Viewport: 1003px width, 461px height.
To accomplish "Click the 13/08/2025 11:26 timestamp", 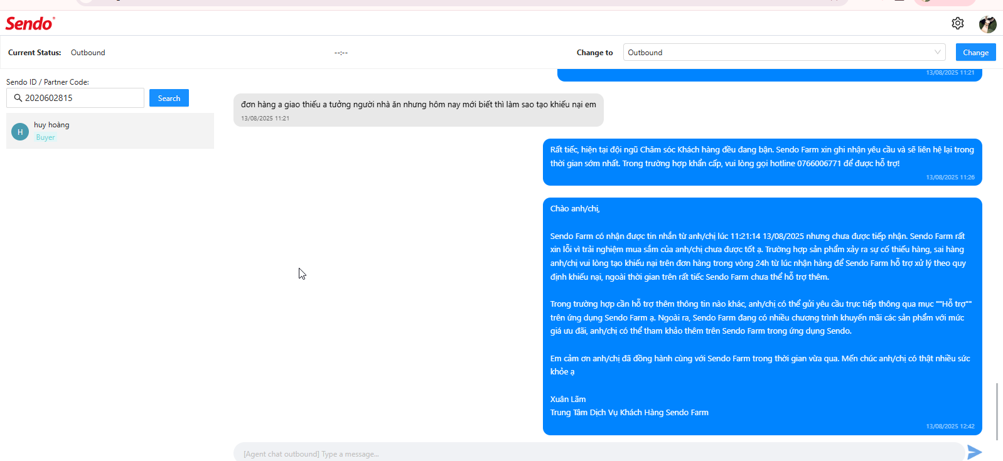I will click(x=950, y=178).
